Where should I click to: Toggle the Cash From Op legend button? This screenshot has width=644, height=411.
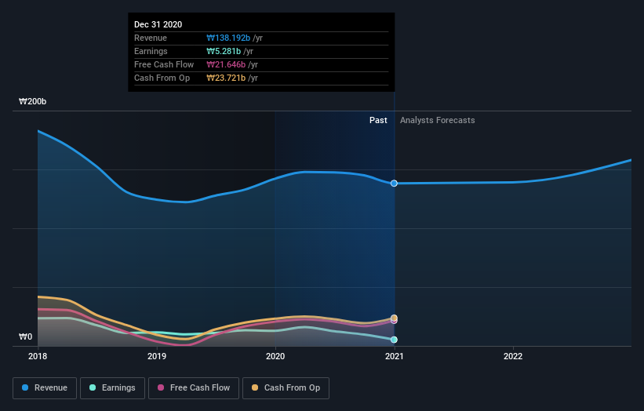286,388
